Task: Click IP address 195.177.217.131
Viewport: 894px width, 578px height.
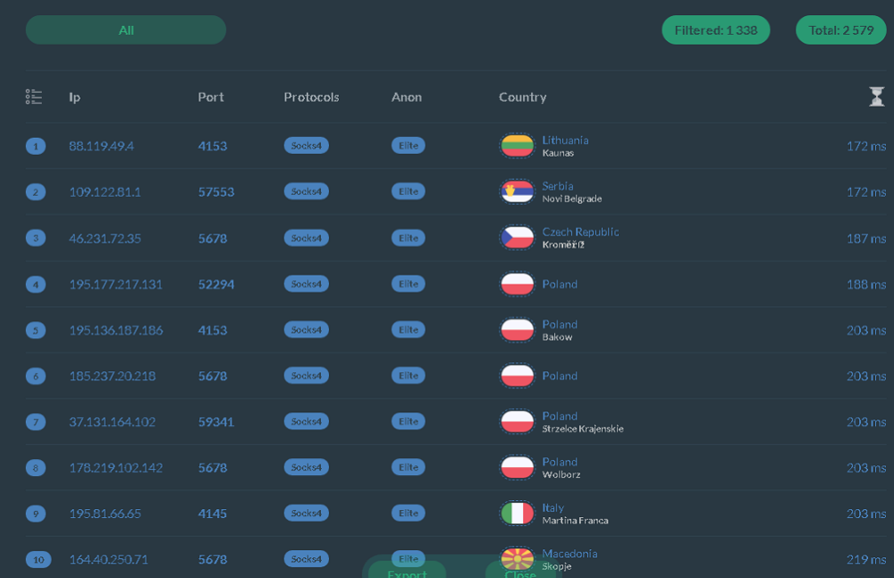Action: tap(115, 285)
